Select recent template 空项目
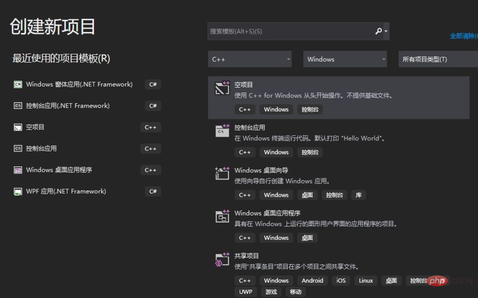 (x=35, y=127)
